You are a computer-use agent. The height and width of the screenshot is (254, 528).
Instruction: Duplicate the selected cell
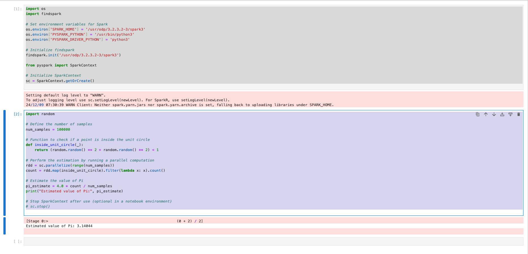pyautogui.click(x=478, y=114)
